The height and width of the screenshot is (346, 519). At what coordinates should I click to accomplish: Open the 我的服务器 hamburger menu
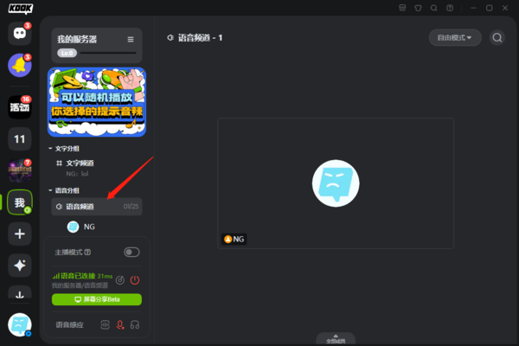131,40
